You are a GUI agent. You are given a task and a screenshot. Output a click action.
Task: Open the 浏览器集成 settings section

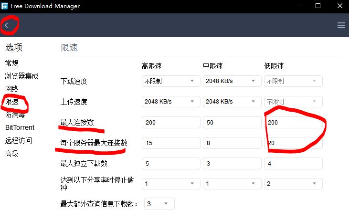(22, 76)
